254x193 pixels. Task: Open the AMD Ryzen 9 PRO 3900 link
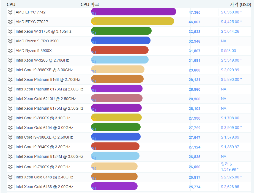coord(37,41)
